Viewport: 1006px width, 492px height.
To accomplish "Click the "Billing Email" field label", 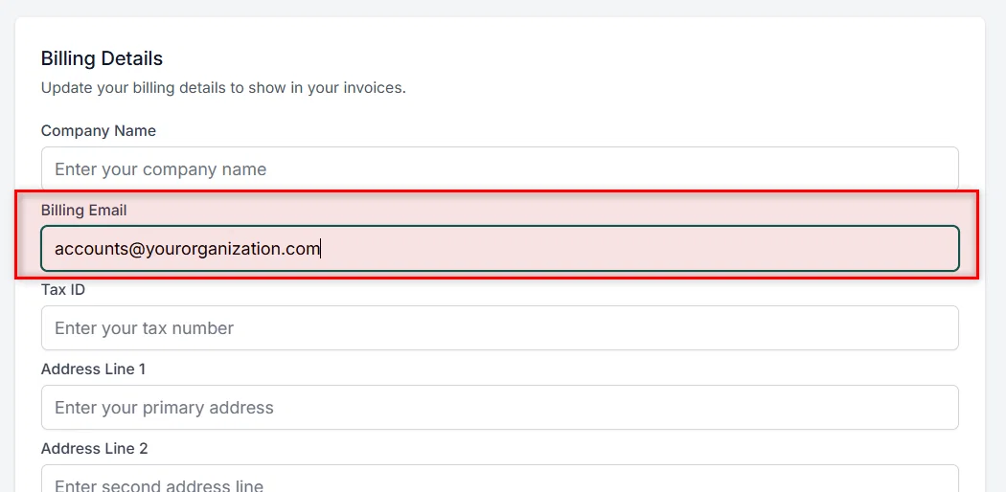I will pos(84,211).
